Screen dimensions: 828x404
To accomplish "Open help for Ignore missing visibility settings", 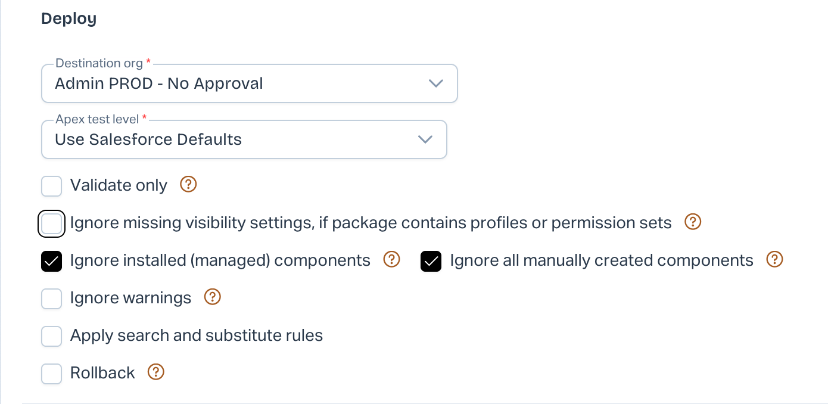I will tap(692, 222).
